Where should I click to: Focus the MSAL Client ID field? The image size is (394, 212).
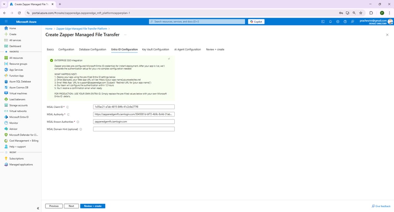tap(134, 107)
